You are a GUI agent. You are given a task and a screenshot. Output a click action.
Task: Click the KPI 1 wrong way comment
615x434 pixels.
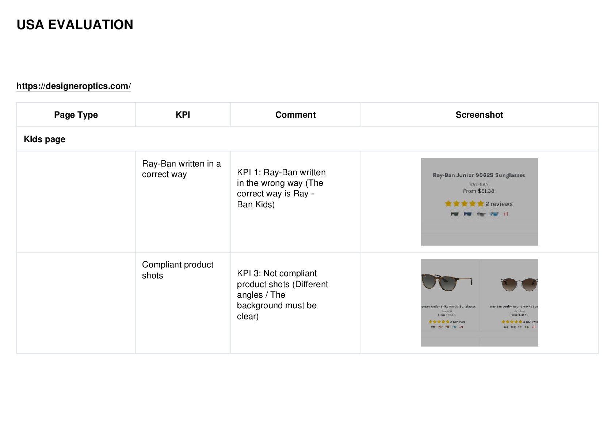click(x=281, y=188)
